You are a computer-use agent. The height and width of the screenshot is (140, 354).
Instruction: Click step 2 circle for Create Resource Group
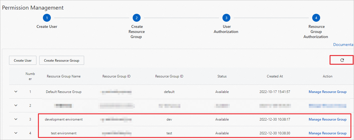pos(137,18)
